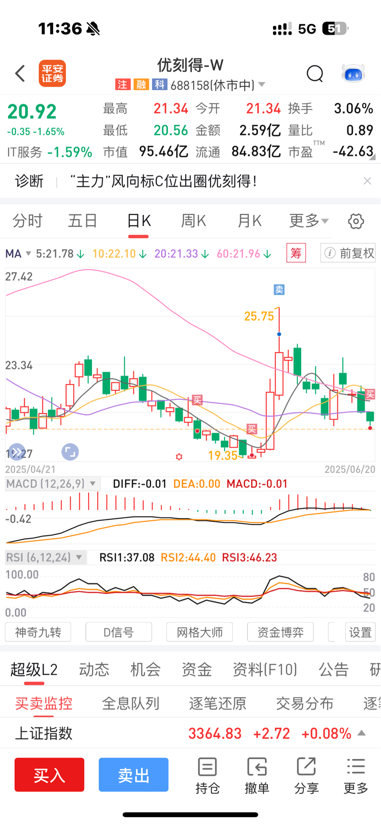
Task: Open the 资金 tab
Action: (197, 670)
